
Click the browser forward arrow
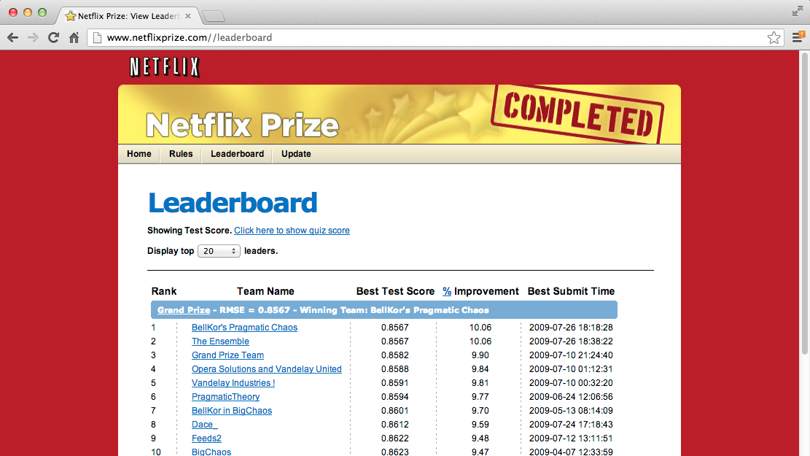pyautogui.click(x=33, y=37)
